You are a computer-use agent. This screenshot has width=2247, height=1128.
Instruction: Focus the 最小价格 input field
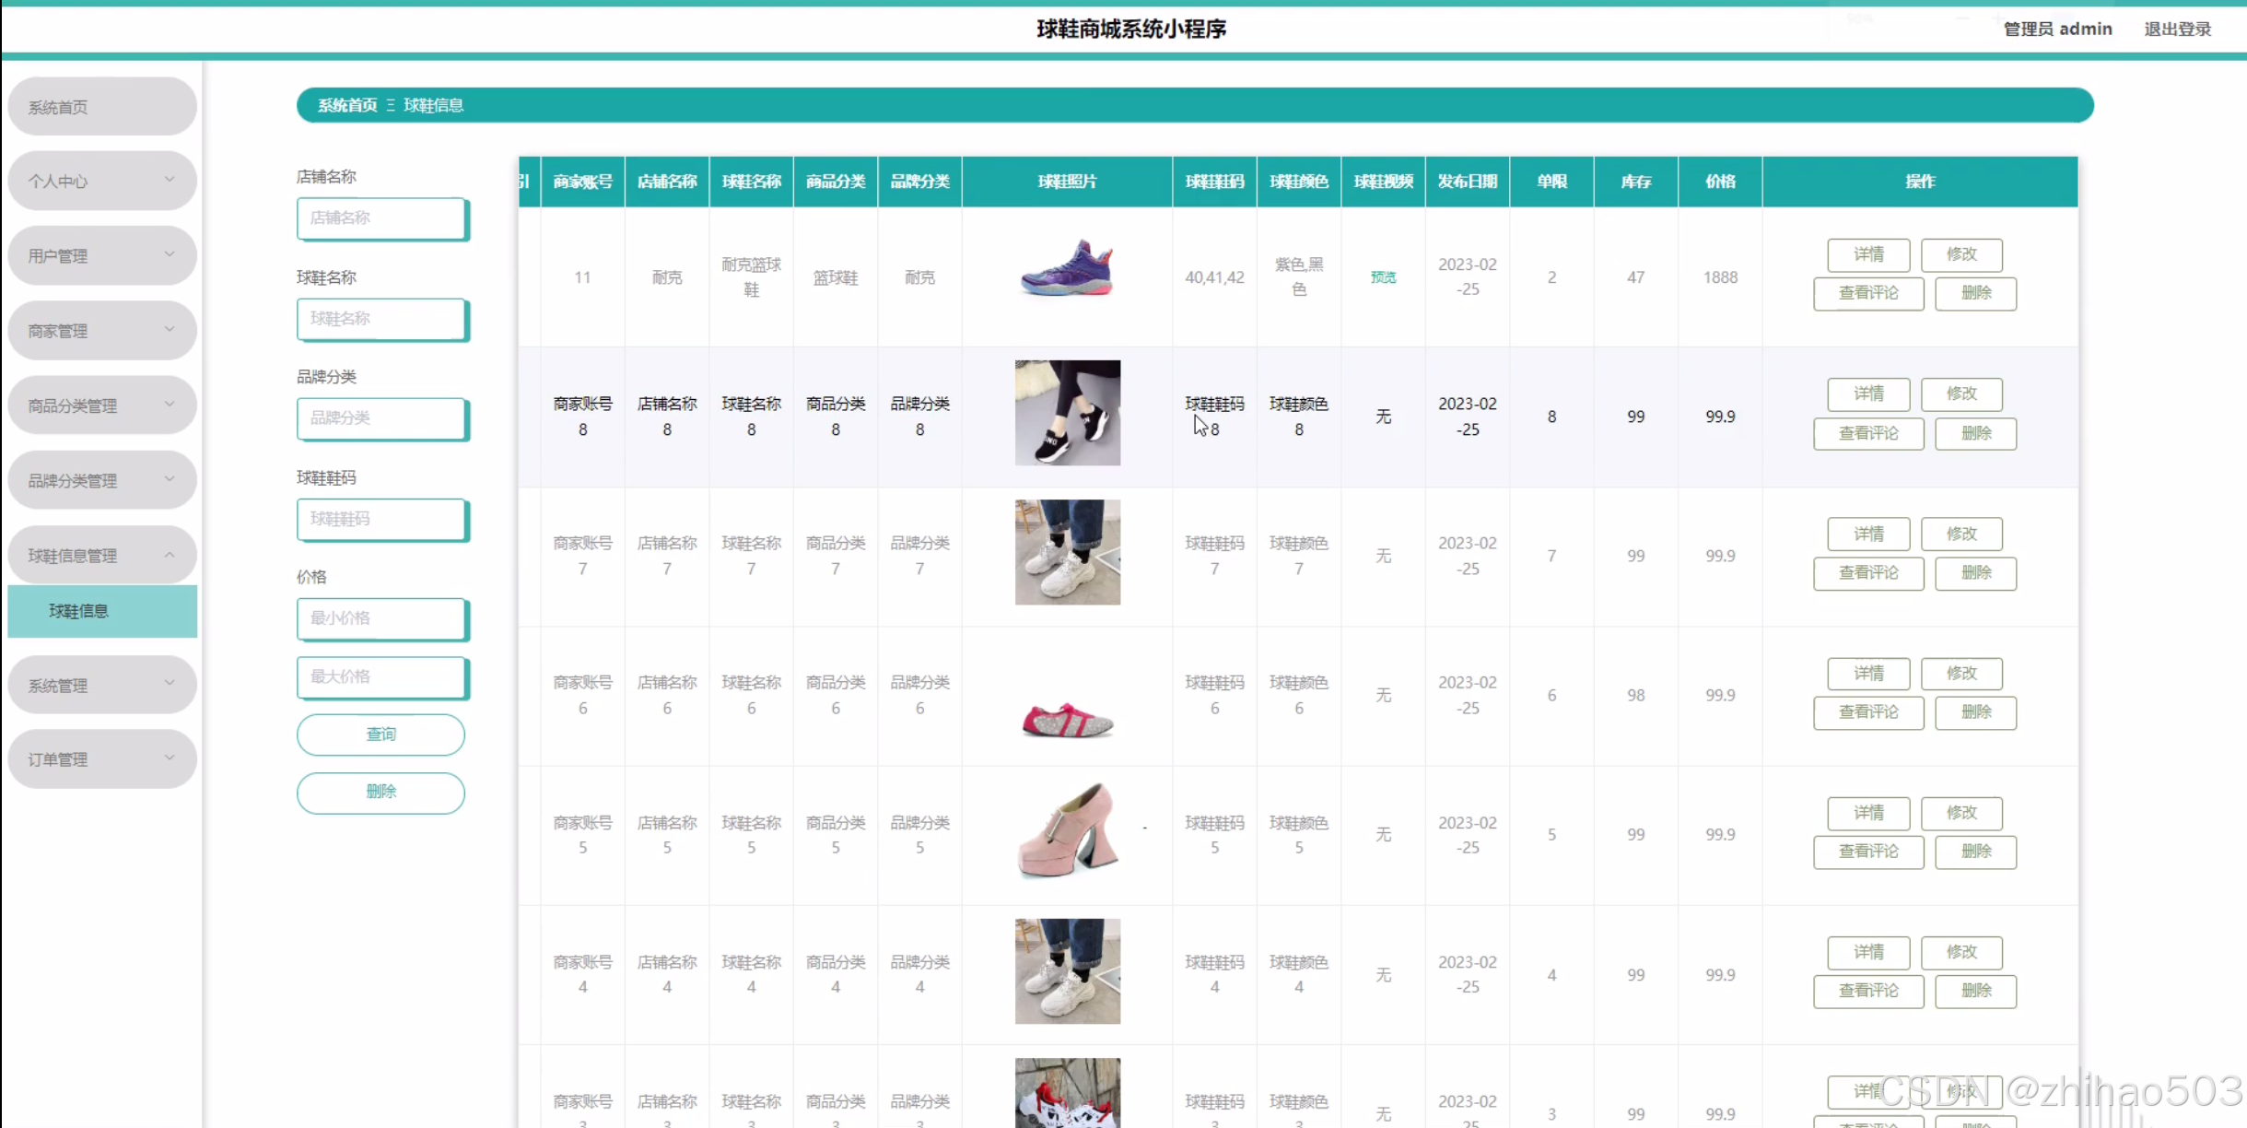coord(380,618)
